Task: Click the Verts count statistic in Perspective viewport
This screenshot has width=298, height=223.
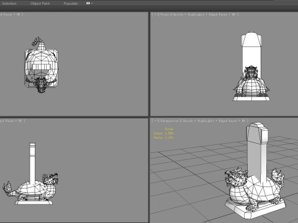Action: pyautogui.click(x=163, y=138)
